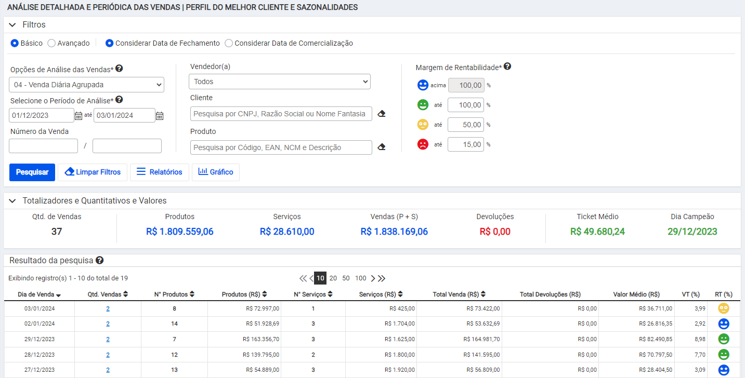Click the end date field 03/01/2024
745x378 pixels.
coord(124,115)
